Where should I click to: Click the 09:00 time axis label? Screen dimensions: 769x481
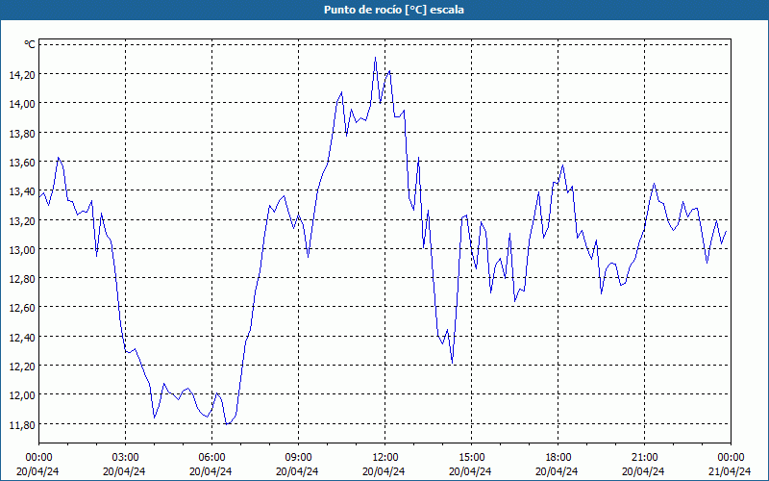pos(299,458)
